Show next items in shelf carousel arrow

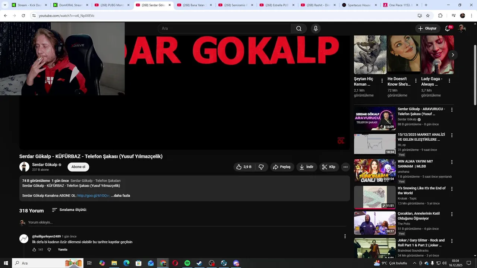tap(453, 55)
